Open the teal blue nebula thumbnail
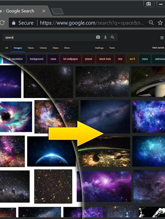Screen dimensions: 165x219 148,151
